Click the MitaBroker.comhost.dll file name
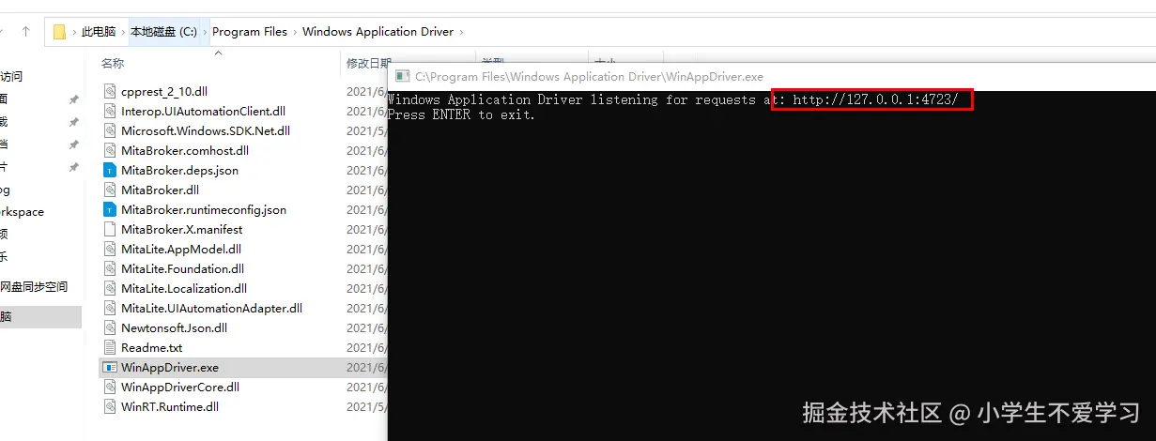1156x441 pixels. pyautogui.click(x=185, y=150)
